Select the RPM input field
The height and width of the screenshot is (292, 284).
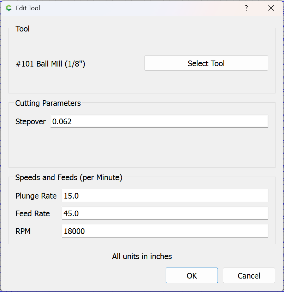[165, 231]
